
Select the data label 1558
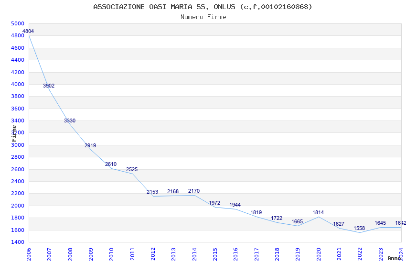tap(359, 228)
